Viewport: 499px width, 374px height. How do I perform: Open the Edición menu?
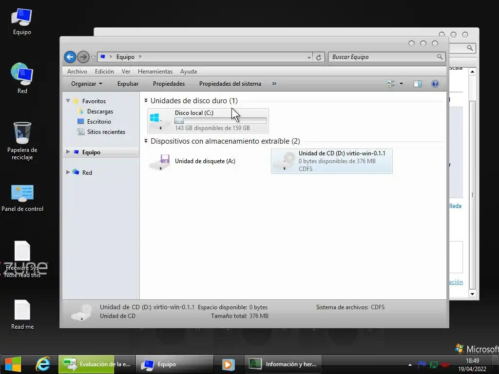pos(104,72)
